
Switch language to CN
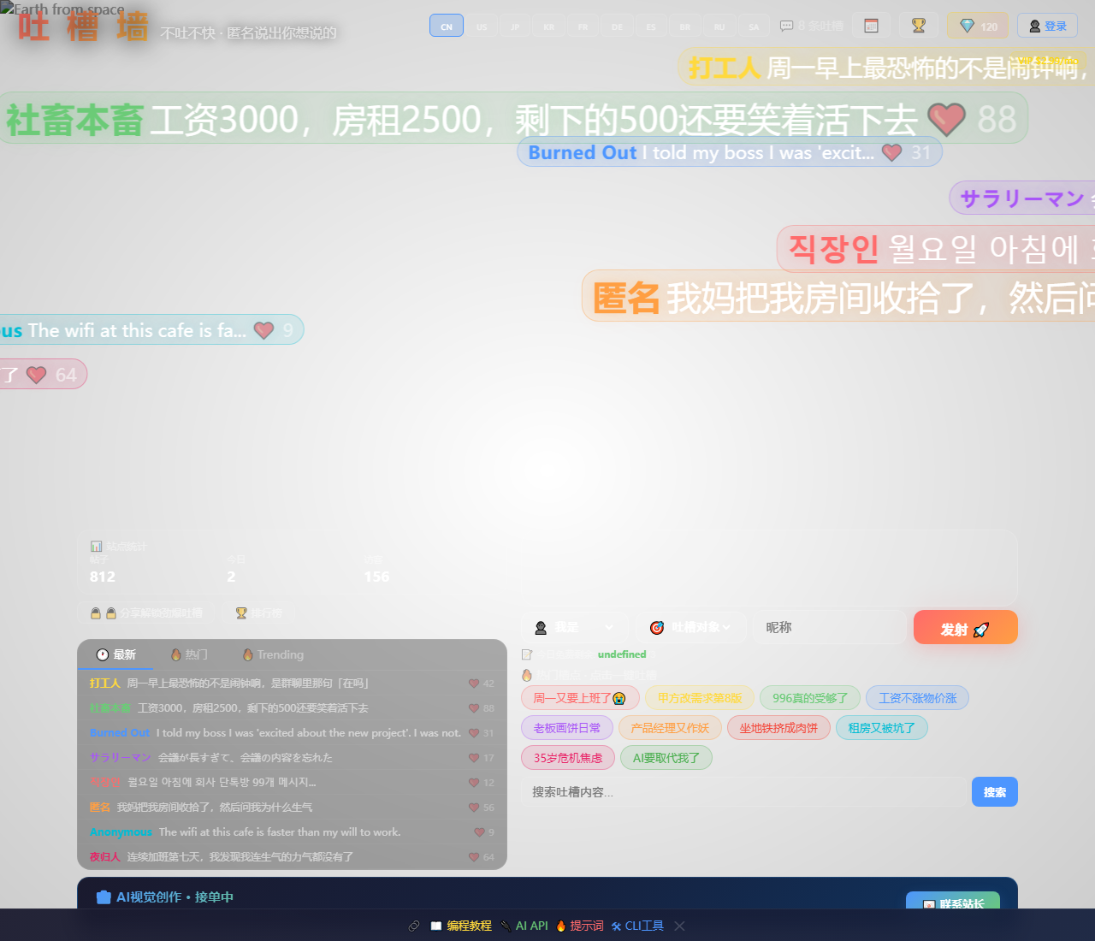tap(447, 26)
